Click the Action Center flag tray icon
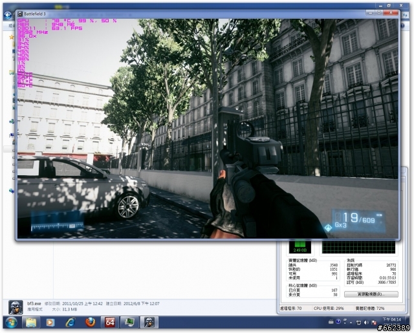Viewport: 414px width, 333px height. [374, 322]
